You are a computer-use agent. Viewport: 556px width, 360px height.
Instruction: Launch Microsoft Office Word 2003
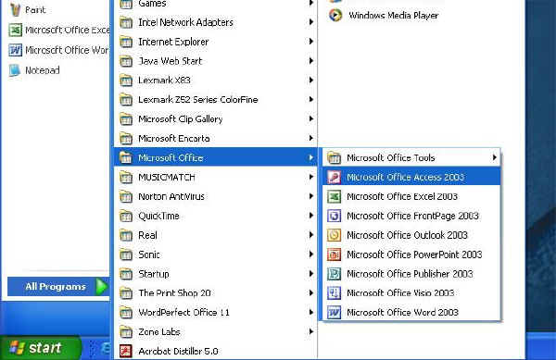pos(411,312)
